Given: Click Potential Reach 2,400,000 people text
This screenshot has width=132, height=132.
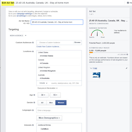Looking at the screenshot, I should click(102, 43).
